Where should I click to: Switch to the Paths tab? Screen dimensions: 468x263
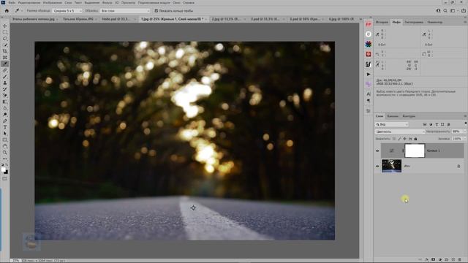point(409,116)
